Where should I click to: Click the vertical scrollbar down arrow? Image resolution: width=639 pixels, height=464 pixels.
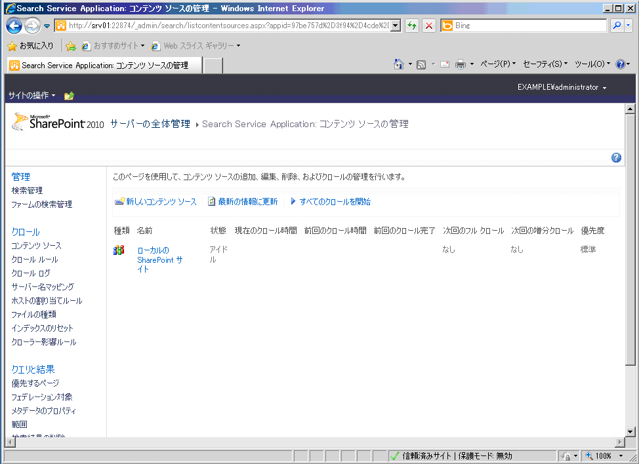[630, 432]
